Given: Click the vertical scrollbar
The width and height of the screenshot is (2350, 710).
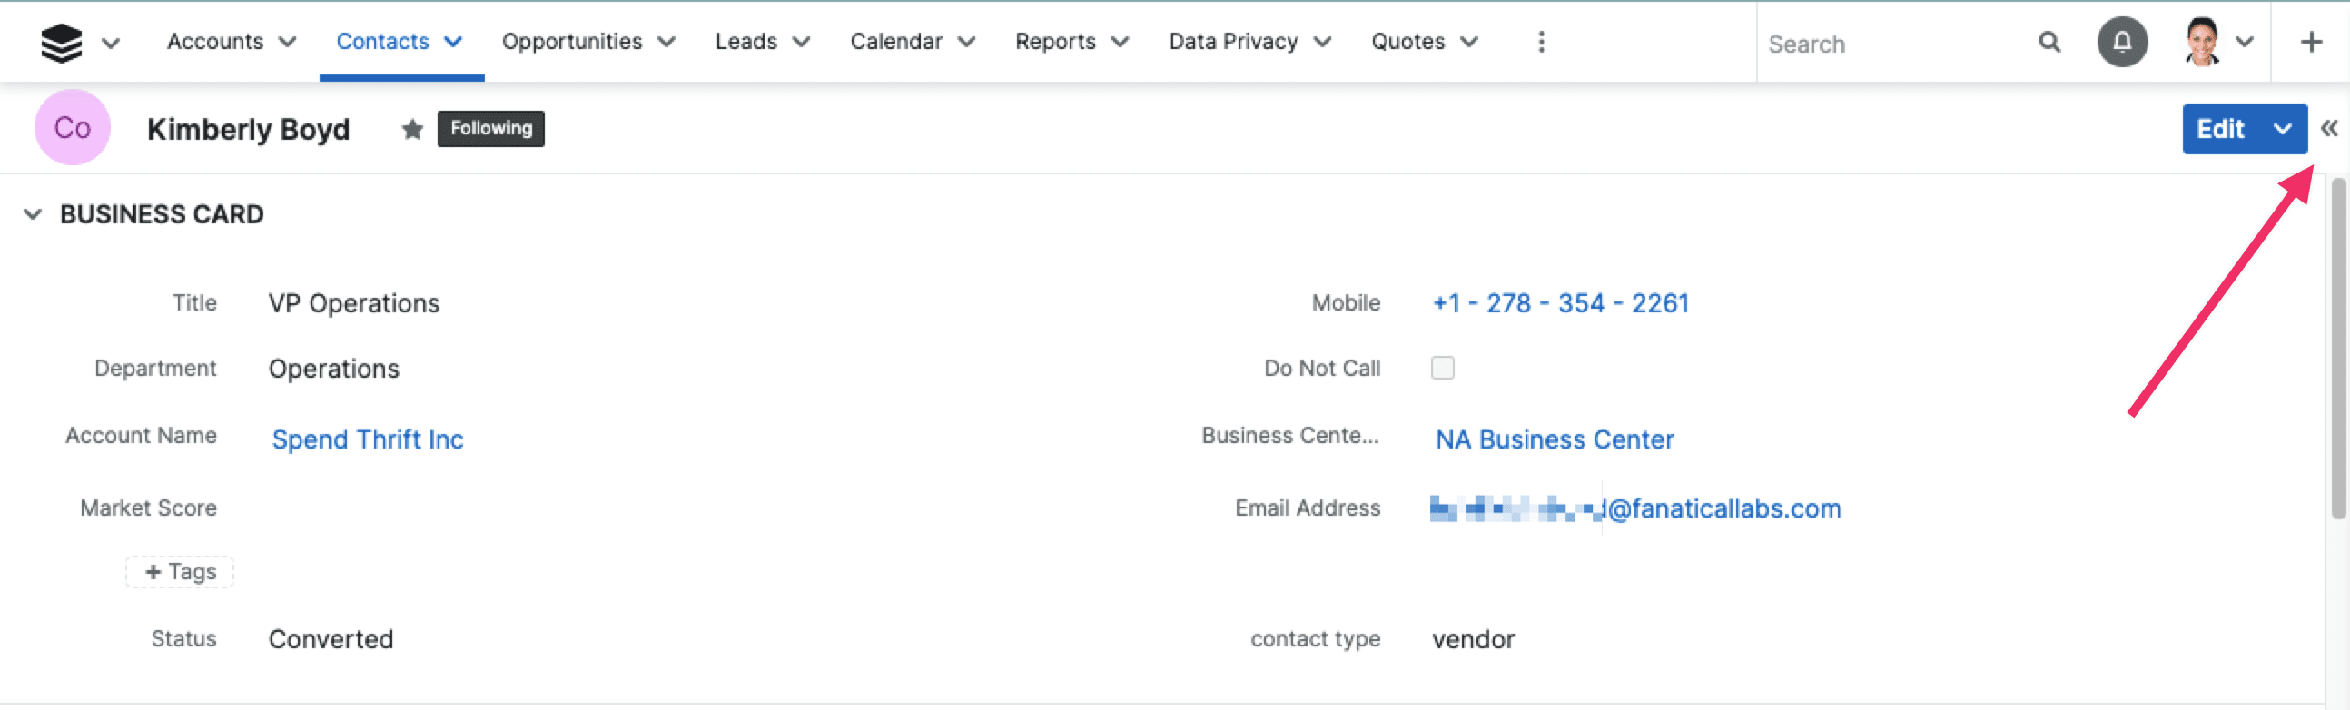Looking at the screenshot, I should pyautogui.click(x=2337, y=349).
